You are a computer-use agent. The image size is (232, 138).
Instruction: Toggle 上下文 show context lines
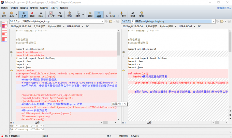click(51, 15)
